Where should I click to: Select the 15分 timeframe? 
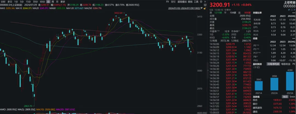click(x=28, y=2)
